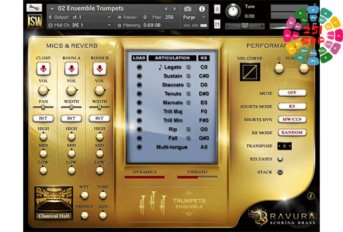The height and width of the screenshot is (232, 343).
Task: Toggle the RELEASES switch
Action: pos(280,159)
